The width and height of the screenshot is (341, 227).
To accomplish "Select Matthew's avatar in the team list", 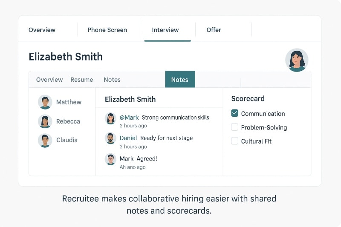I will coord(45,102).
